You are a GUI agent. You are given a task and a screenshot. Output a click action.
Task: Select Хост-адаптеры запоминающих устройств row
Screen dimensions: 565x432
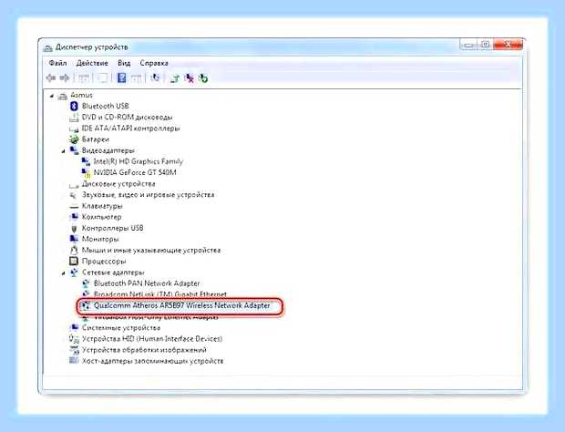152,361
